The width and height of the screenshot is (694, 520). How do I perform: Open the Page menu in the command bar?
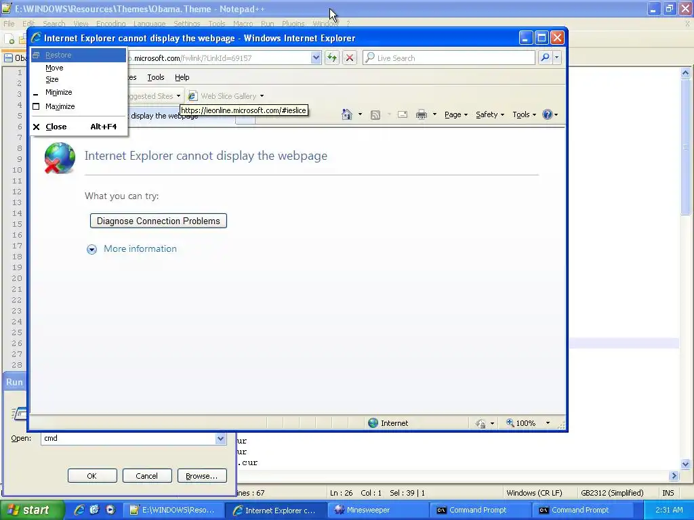pyautogui.click(x=456, y=114)
